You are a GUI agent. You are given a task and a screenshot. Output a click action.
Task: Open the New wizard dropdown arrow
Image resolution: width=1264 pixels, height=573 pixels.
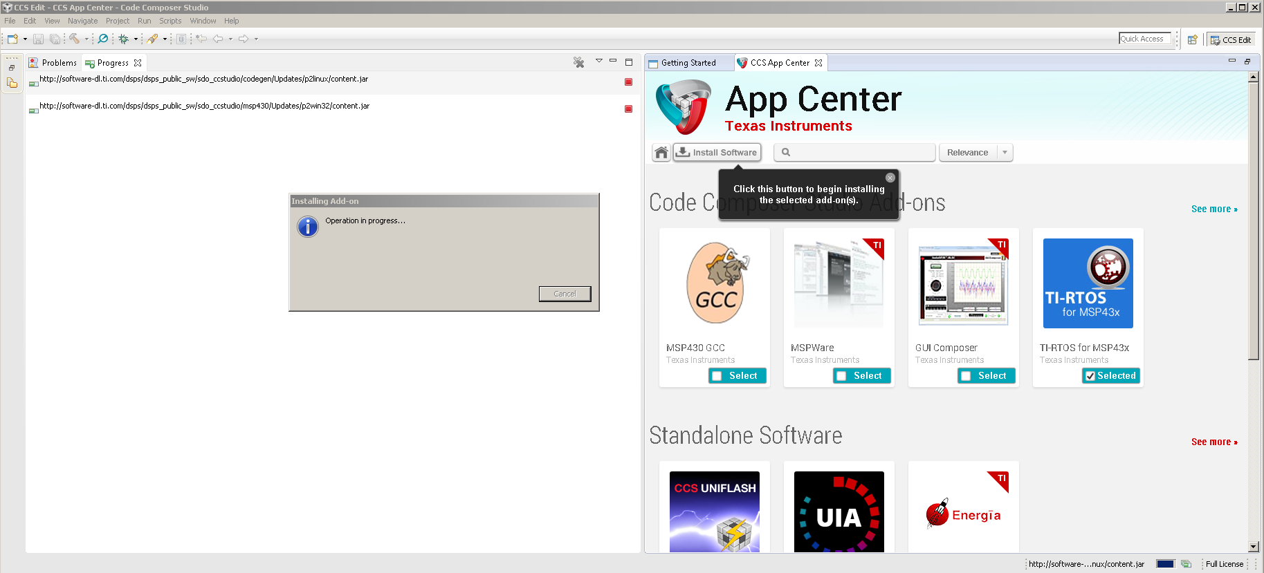coord(25,39)
